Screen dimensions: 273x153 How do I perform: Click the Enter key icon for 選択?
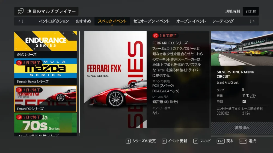[x=243, y=141]
